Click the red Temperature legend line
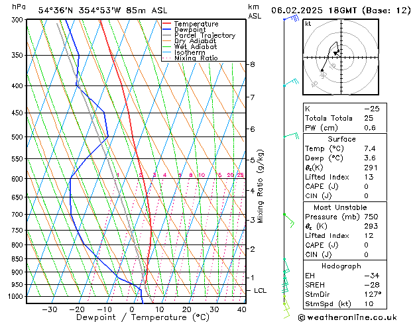417x322 pixels. click(x=166, y=24)
